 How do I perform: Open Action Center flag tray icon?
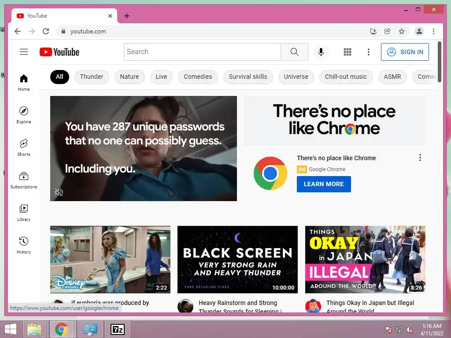coord(388,329)
